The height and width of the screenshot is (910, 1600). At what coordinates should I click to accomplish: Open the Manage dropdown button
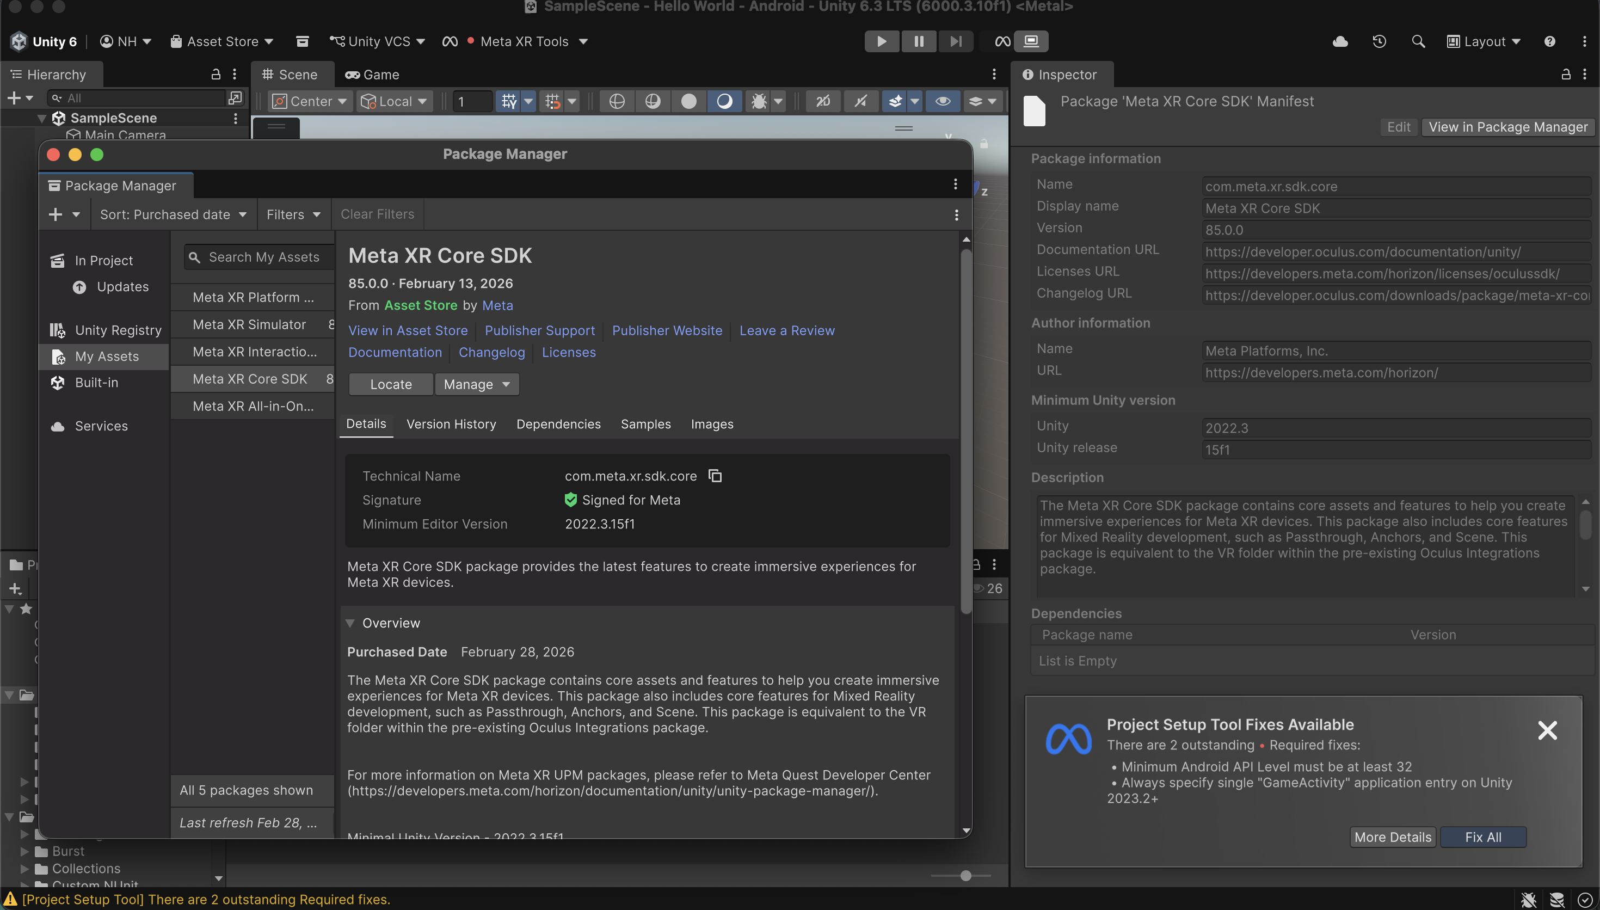click(x=477, y=384)
